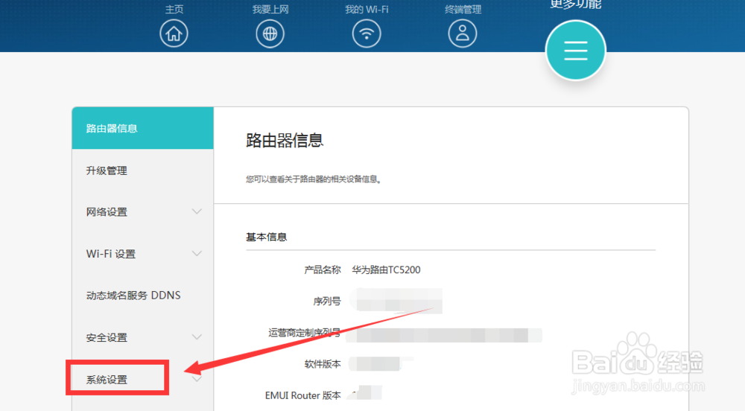Open the My Wi-Fi icon
The image size is (745, 411).
(367, 34)
